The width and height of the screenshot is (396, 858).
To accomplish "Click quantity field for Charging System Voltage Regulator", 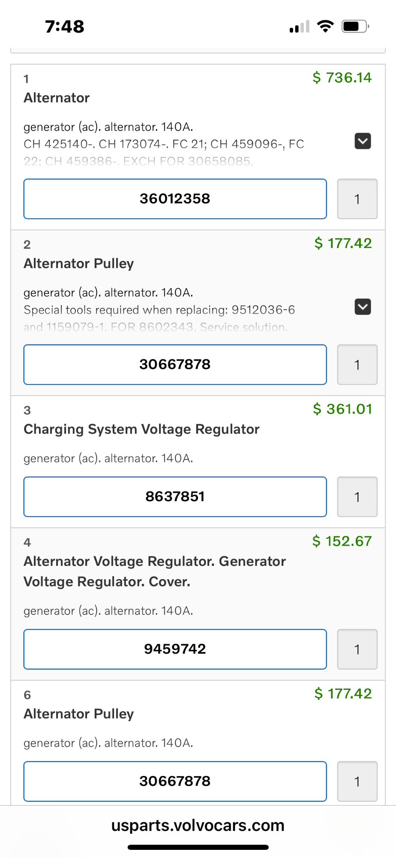I will 357,497.
